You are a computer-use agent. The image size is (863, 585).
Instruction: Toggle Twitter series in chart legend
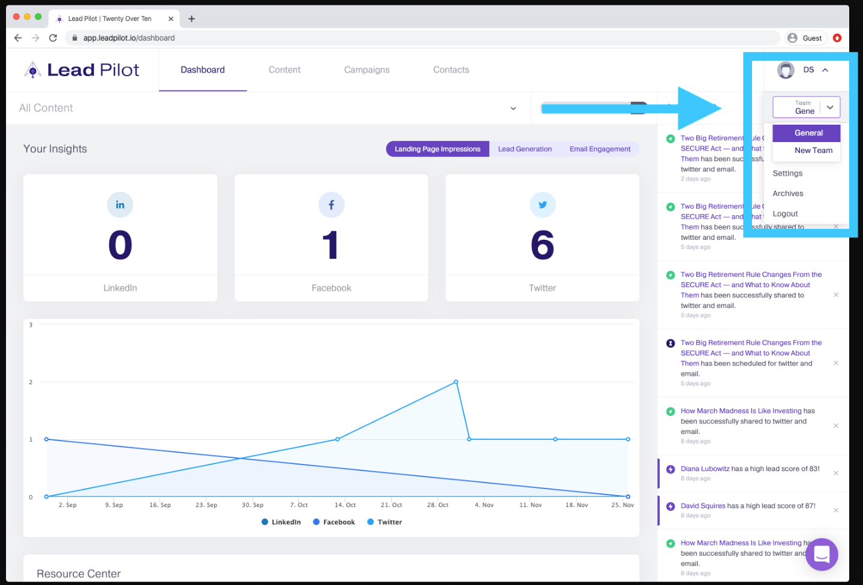tap(384, 522)
